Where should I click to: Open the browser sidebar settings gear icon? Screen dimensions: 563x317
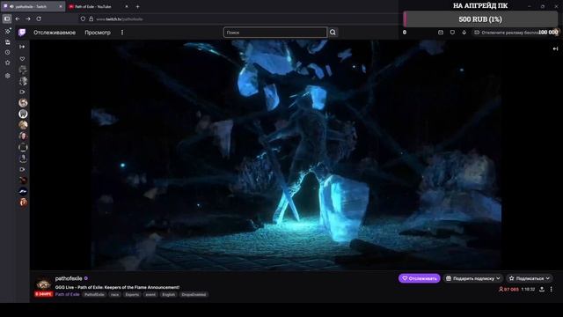point(7,76)
